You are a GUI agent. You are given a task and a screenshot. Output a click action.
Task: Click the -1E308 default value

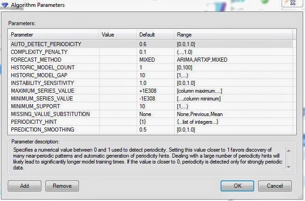147,99
